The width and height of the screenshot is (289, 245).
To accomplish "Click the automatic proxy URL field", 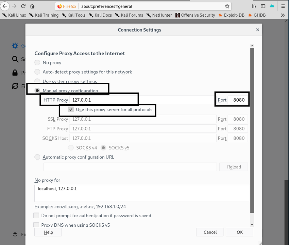I will point(130,167).
